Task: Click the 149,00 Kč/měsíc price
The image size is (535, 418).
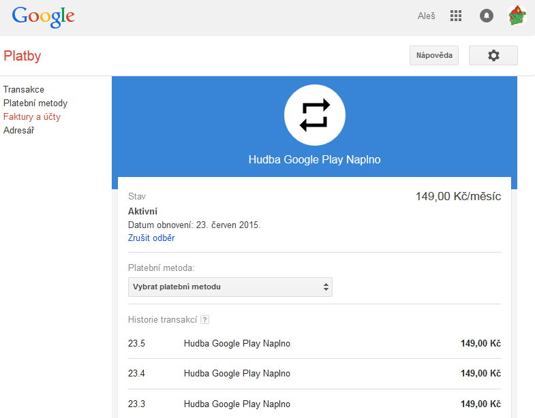Action: (458, 196)
